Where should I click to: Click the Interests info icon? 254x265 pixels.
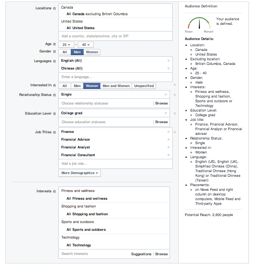54,191
